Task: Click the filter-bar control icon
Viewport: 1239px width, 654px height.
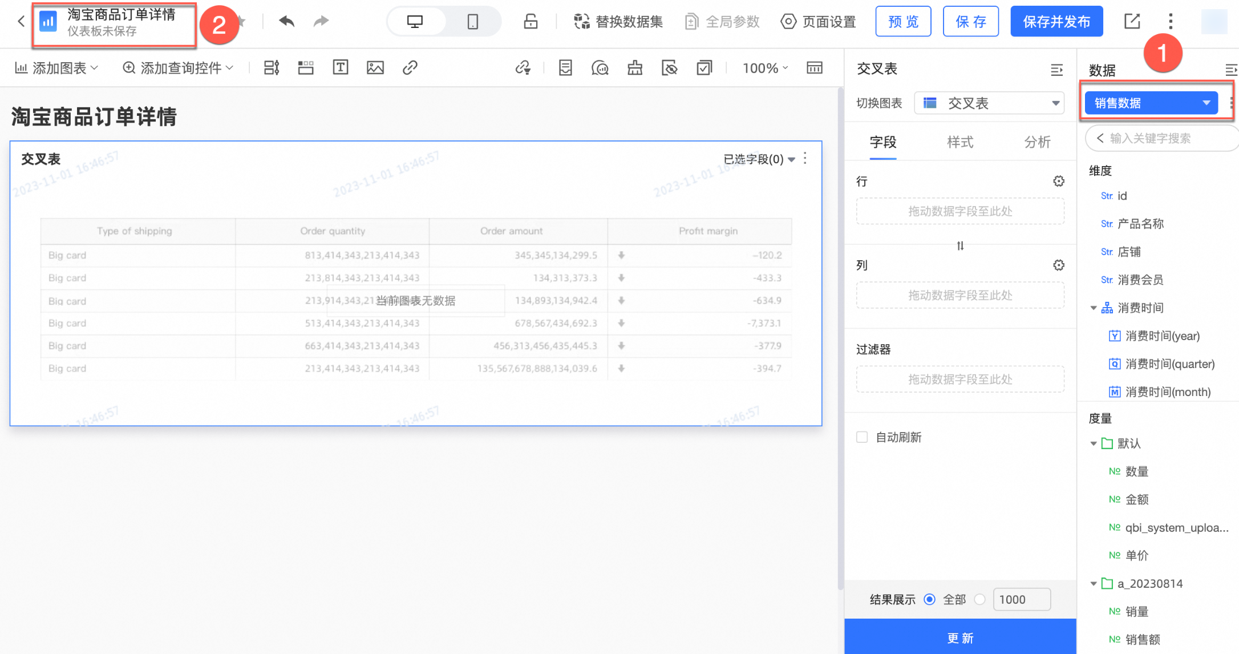Action: pyautogui.click(x=272, y=68)
